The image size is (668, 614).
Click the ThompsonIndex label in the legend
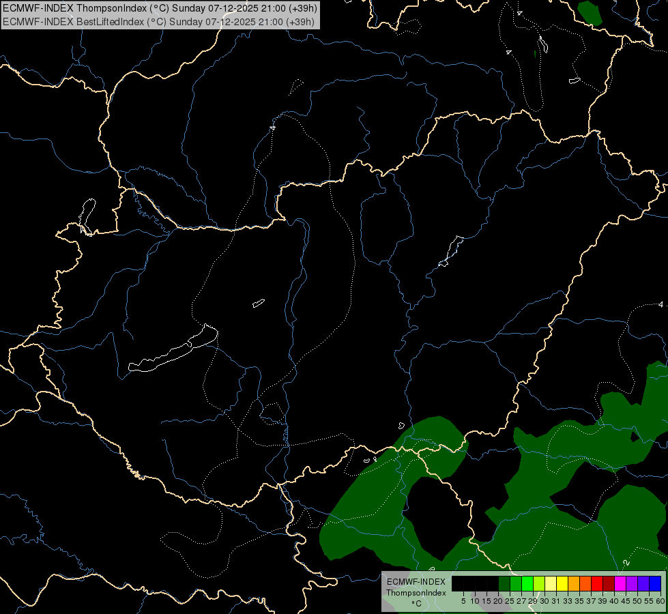pos(416,593)
